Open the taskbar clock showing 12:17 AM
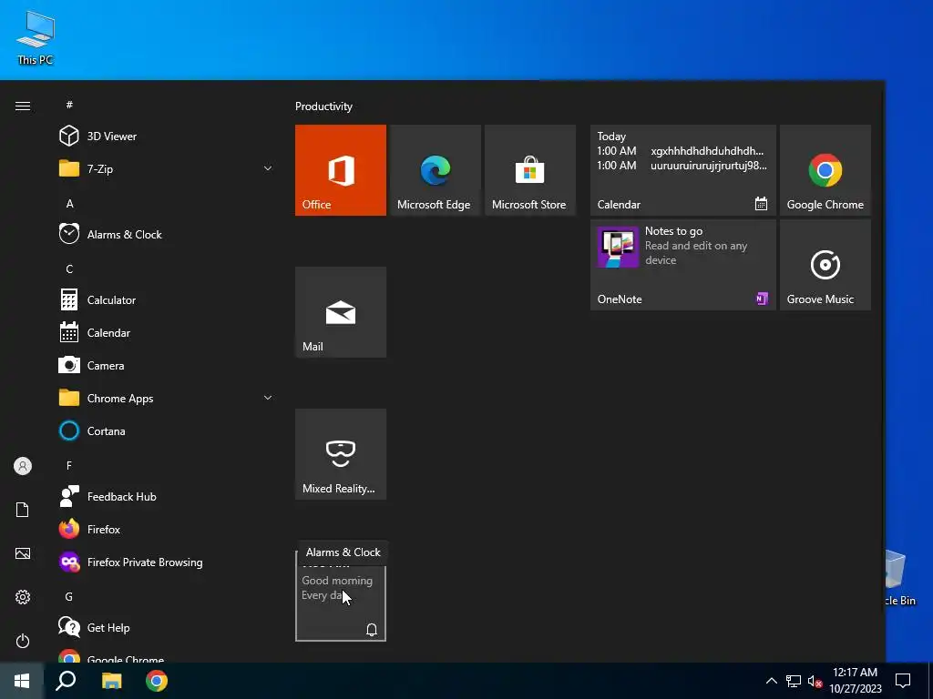This screenshot has width=933, height=699. click(x=855, y=681)
